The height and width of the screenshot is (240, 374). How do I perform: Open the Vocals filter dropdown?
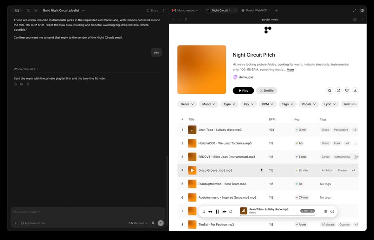pos(309,104)
